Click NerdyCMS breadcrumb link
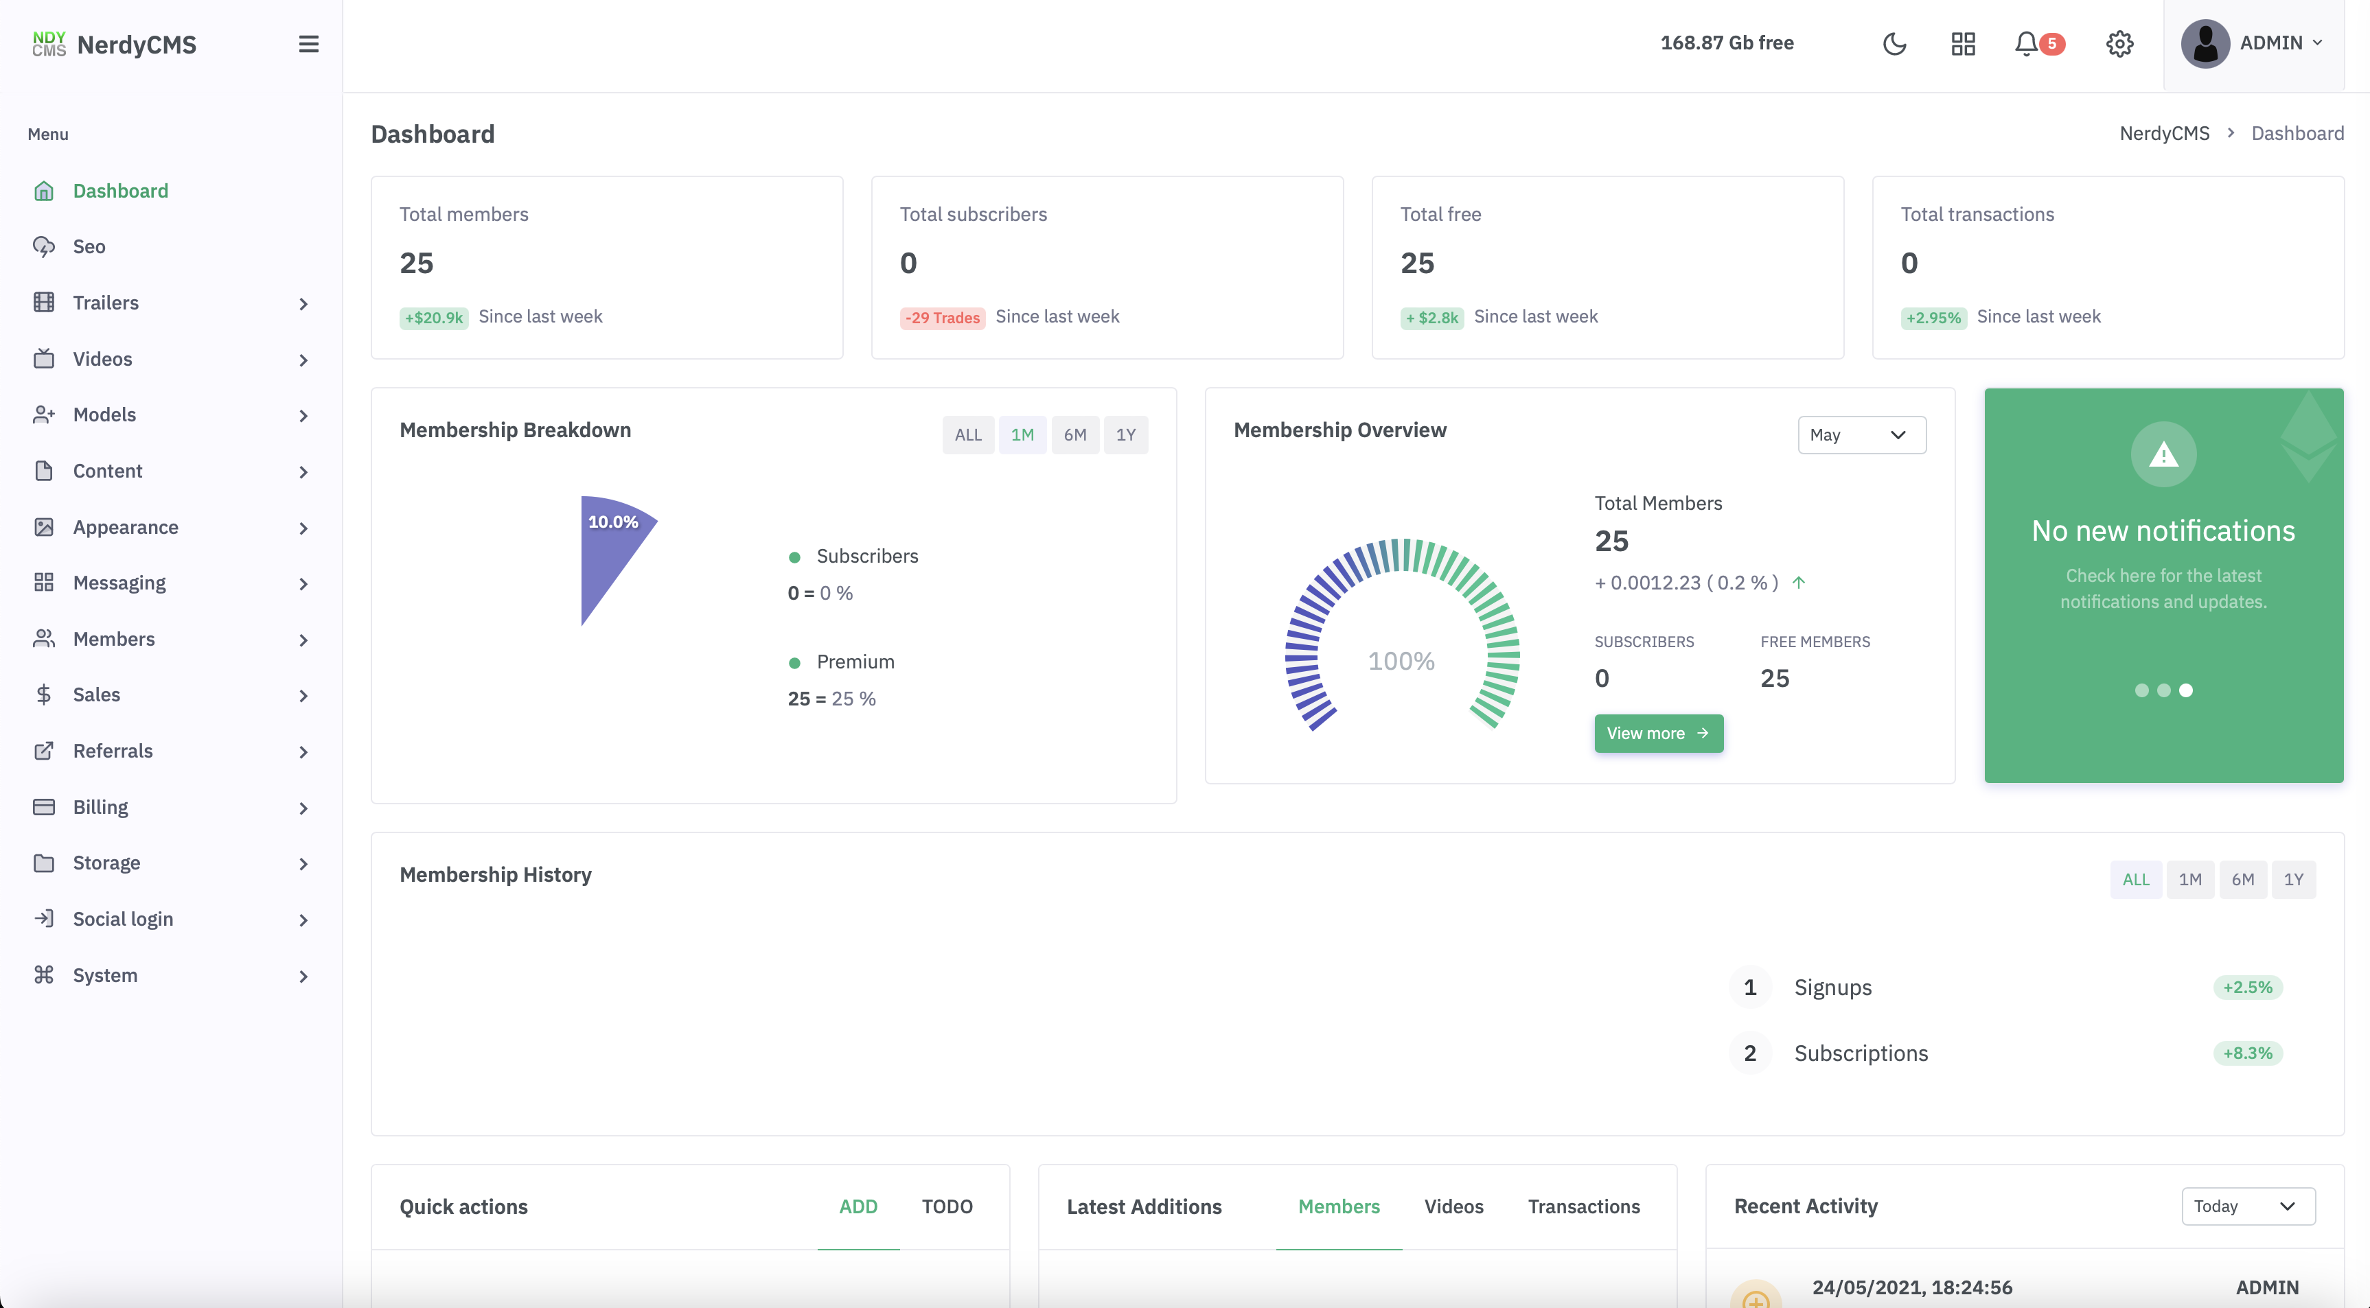The image size is (2370, 1308). (2164, 133)
